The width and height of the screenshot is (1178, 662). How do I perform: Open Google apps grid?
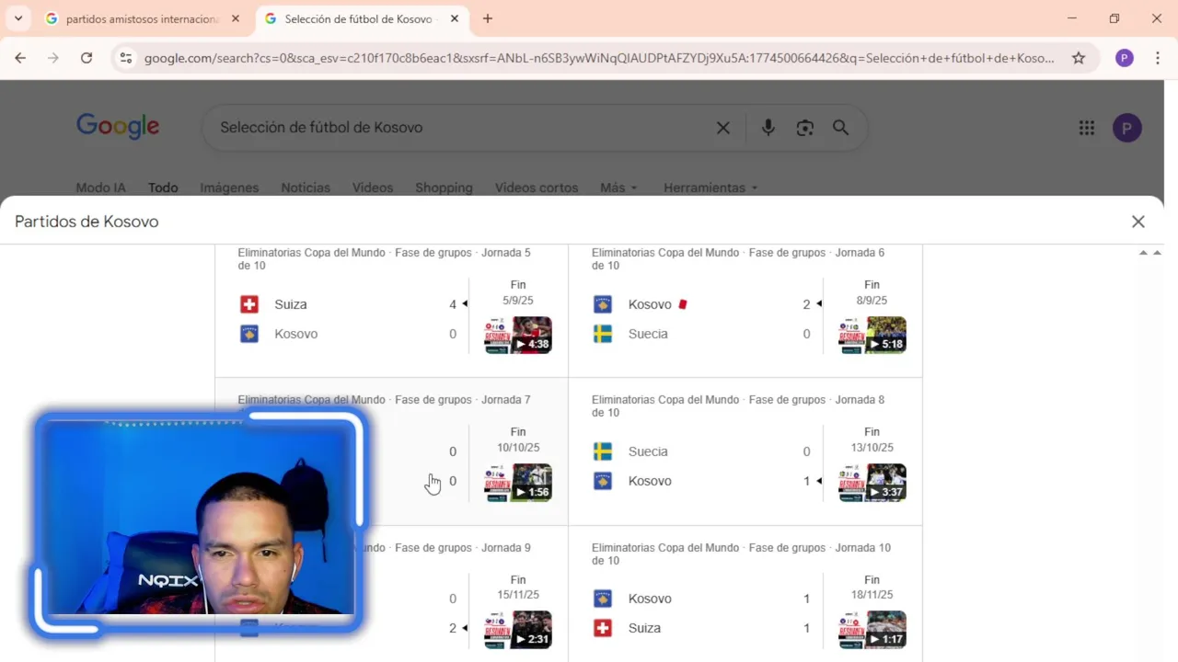tap(1087, 128)
